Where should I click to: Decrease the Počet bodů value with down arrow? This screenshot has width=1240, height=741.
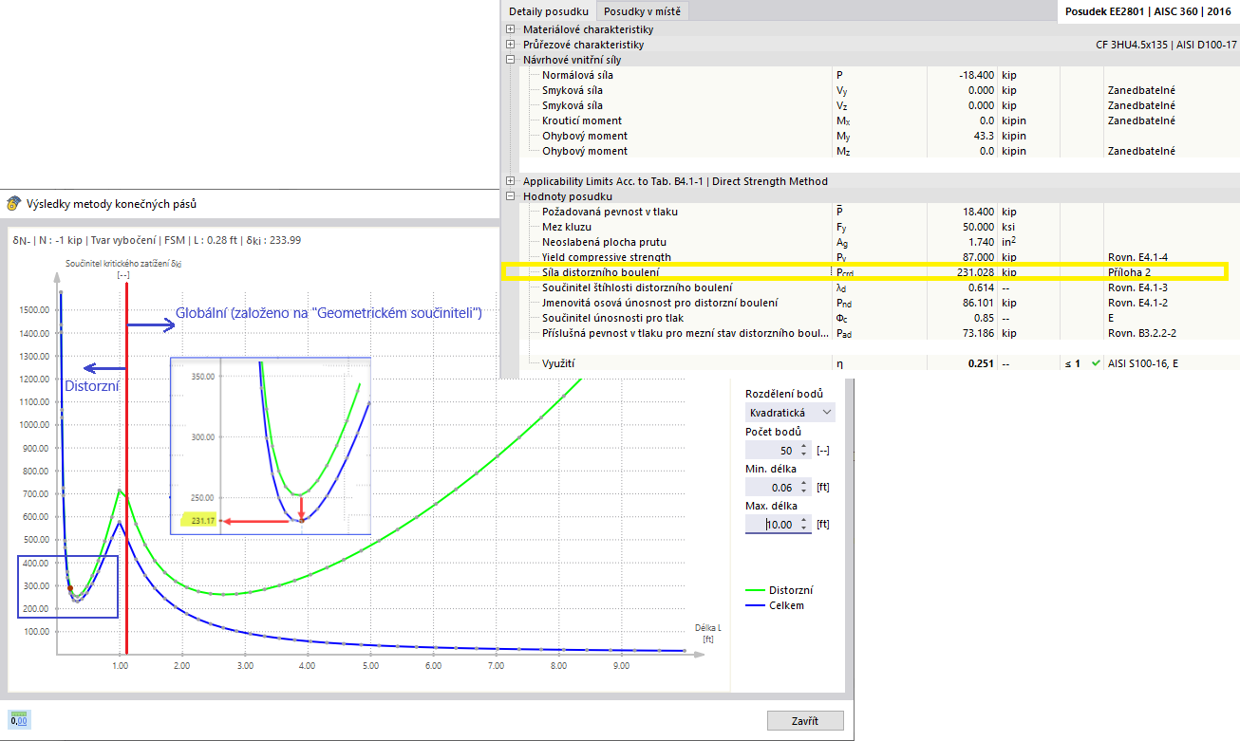[x=804, y=454]
